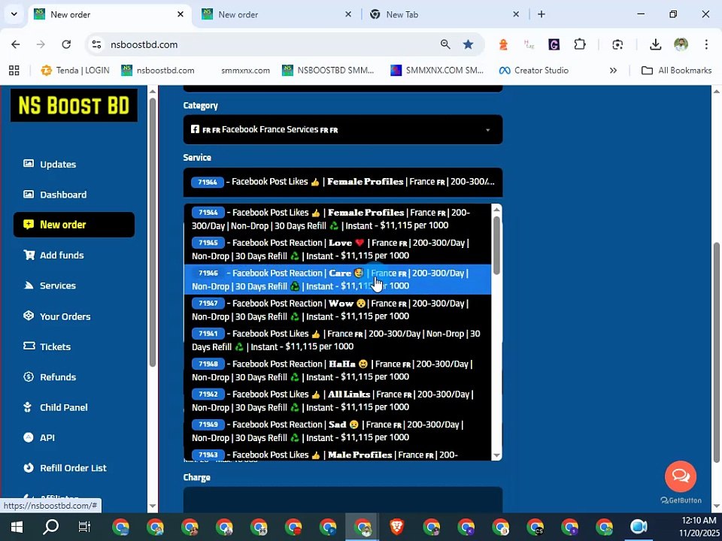This screenshot has width=722, height=541.
Task: Switch to second New order tab
Action: tap(276, 15)
